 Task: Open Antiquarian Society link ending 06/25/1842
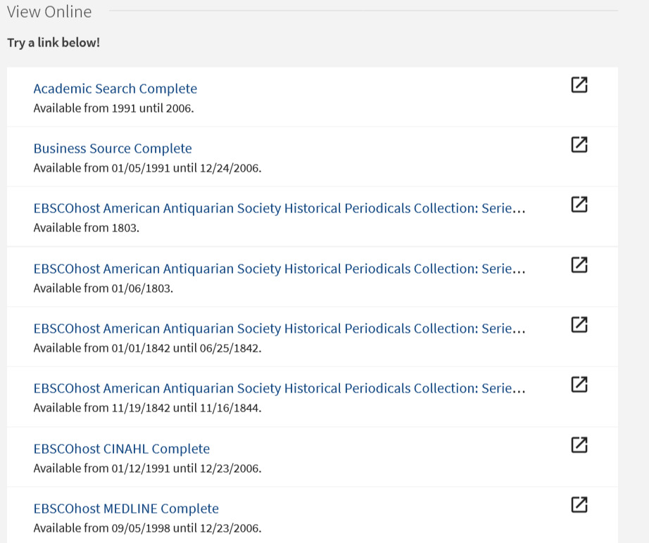(279, 328)
